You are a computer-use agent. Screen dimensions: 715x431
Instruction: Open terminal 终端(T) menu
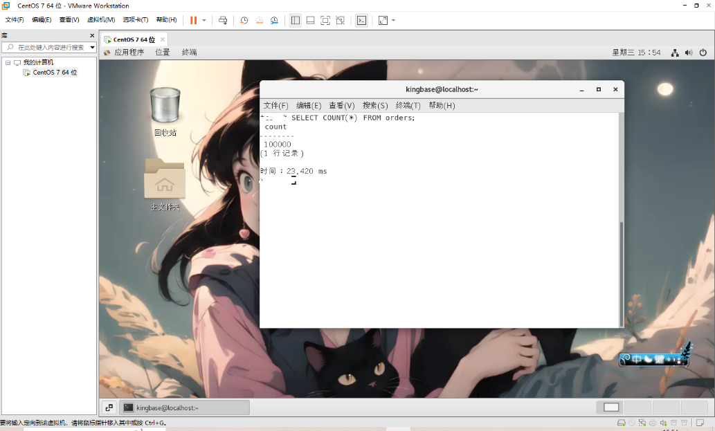click(x=408, y=106)
